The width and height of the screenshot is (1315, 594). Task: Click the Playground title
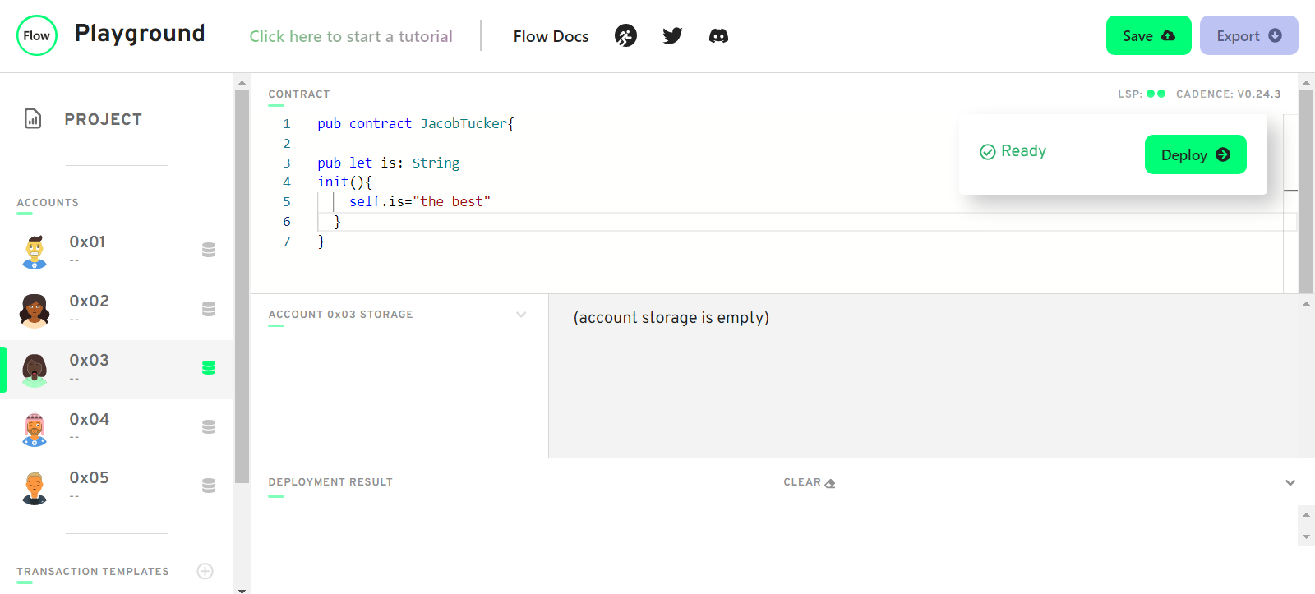140,34
